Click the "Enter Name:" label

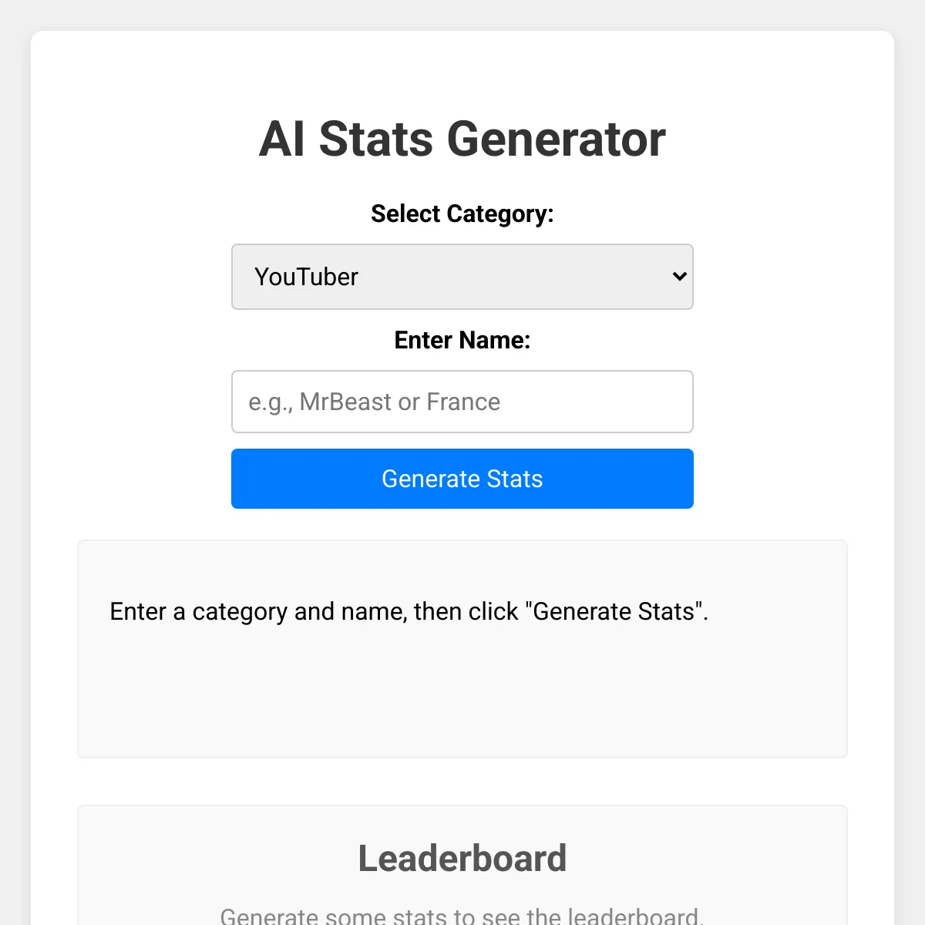coord(462,340)
